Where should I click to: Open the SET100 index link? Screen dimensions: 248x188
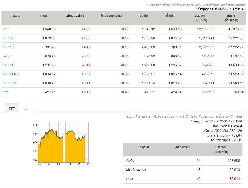pos(9,47)
